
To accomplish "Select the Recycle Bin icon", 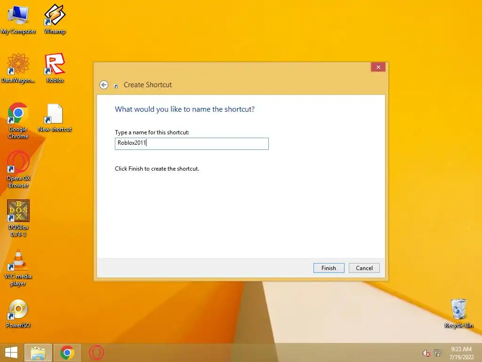I will [458, 313].
